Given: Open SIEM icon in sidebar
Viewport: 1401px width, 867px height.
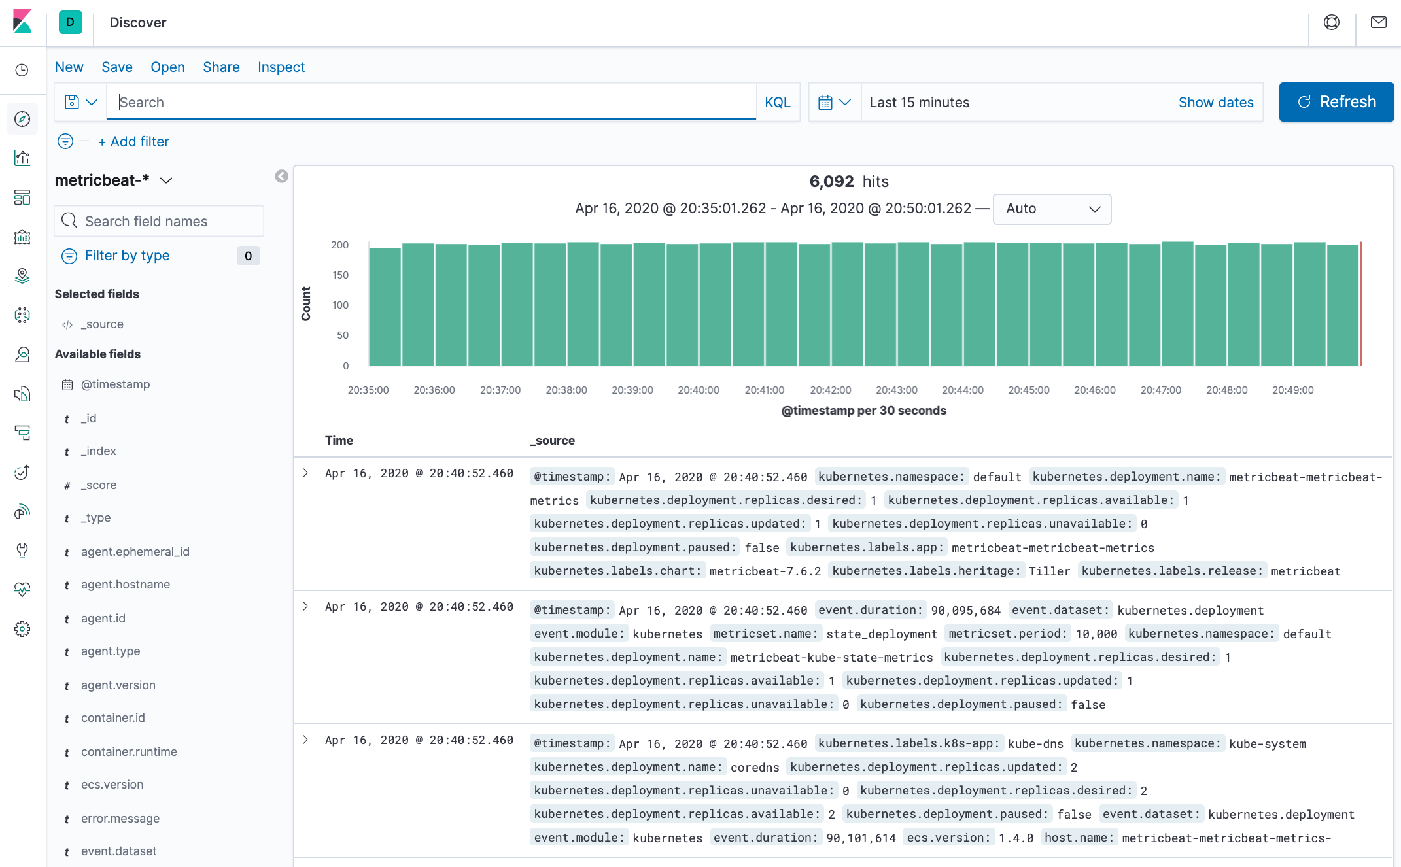Looking at the screenshot, I should pyautogui.click(x=22, y=511).
